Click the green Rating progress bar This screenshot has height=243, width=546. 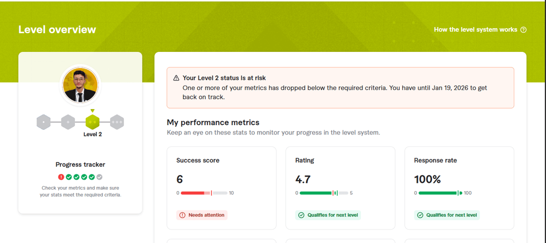(316, 193)
